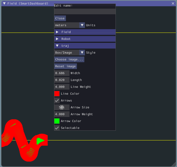Open the green Arrow Color swatch

pyautogui.click(x=57, y=121)
